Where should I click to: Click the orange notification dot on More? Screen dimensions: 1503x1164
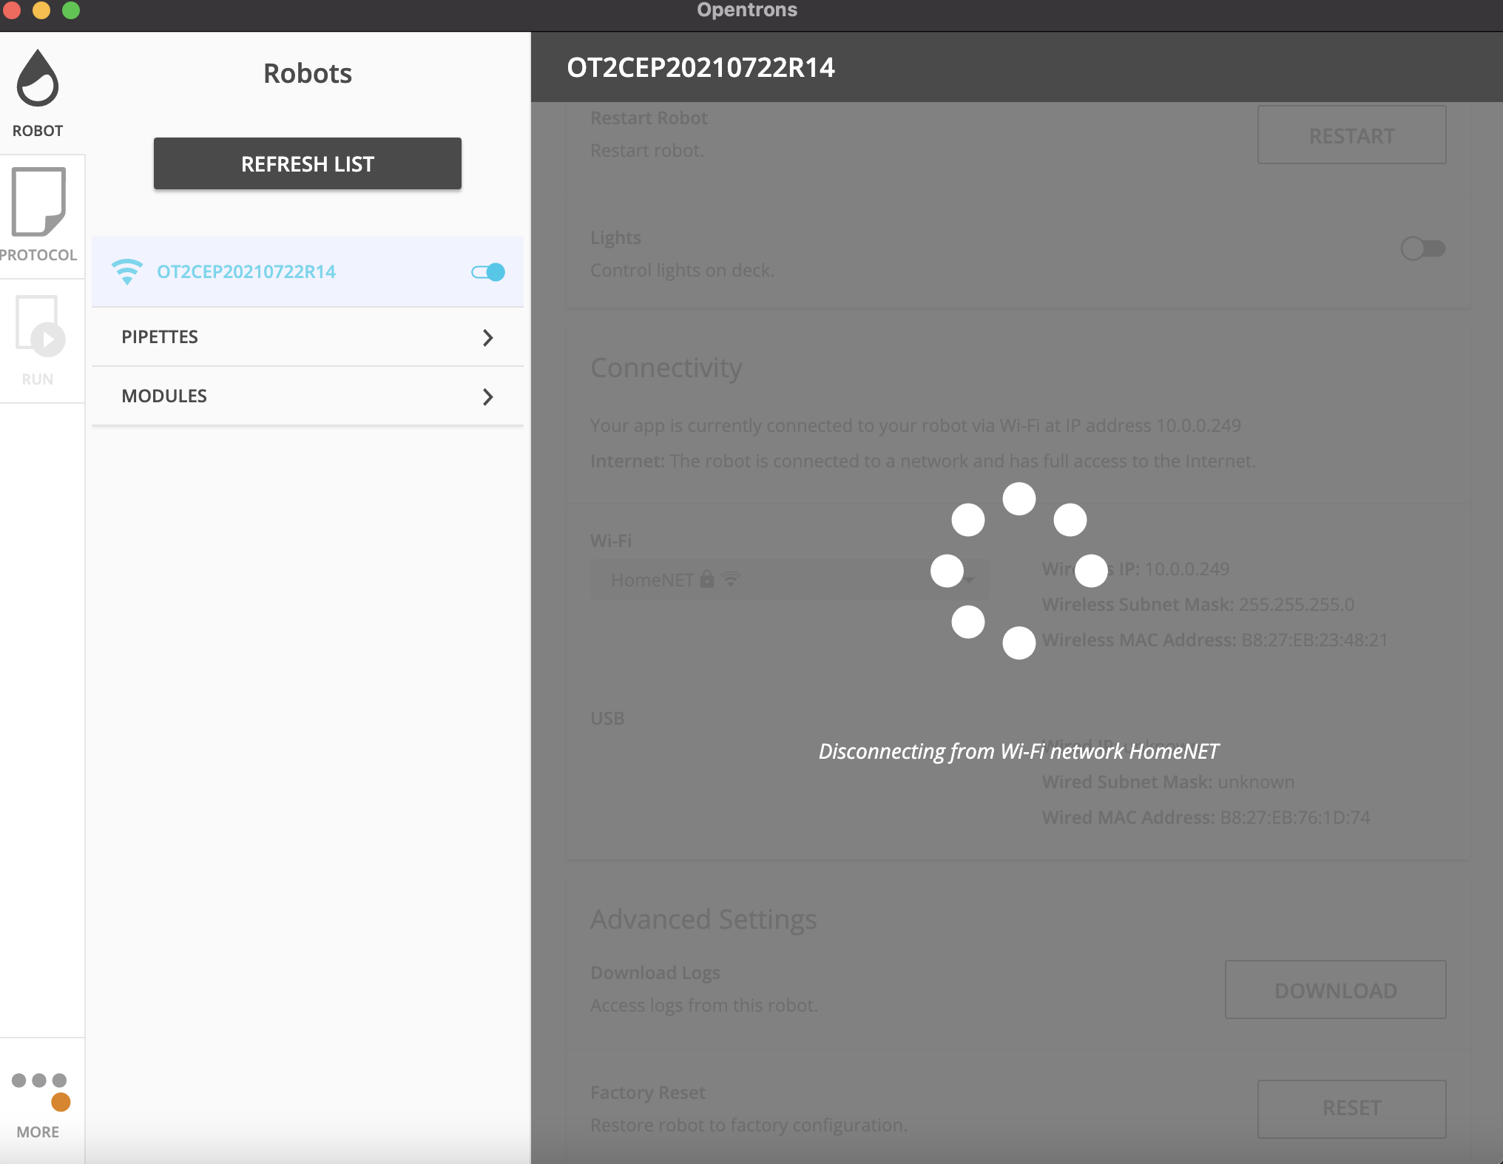coord(61,1102)
